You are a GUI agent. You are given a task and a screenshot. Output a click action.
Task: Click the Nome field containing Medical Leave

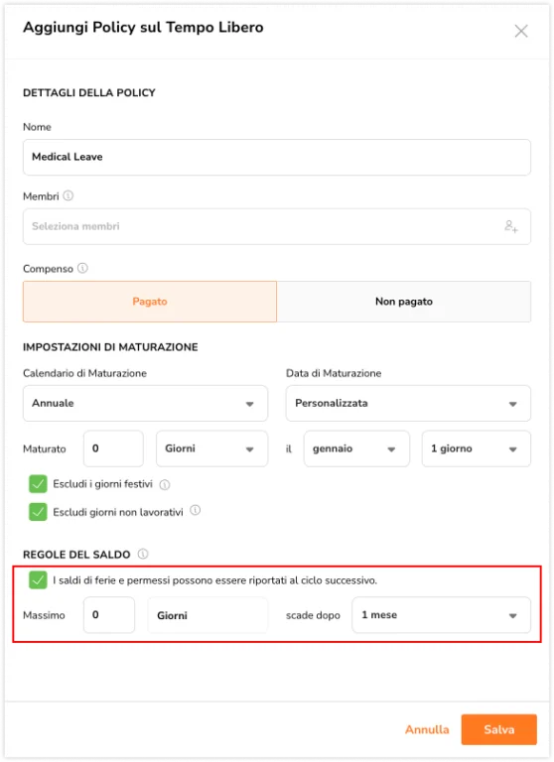[x=277, y=158]
